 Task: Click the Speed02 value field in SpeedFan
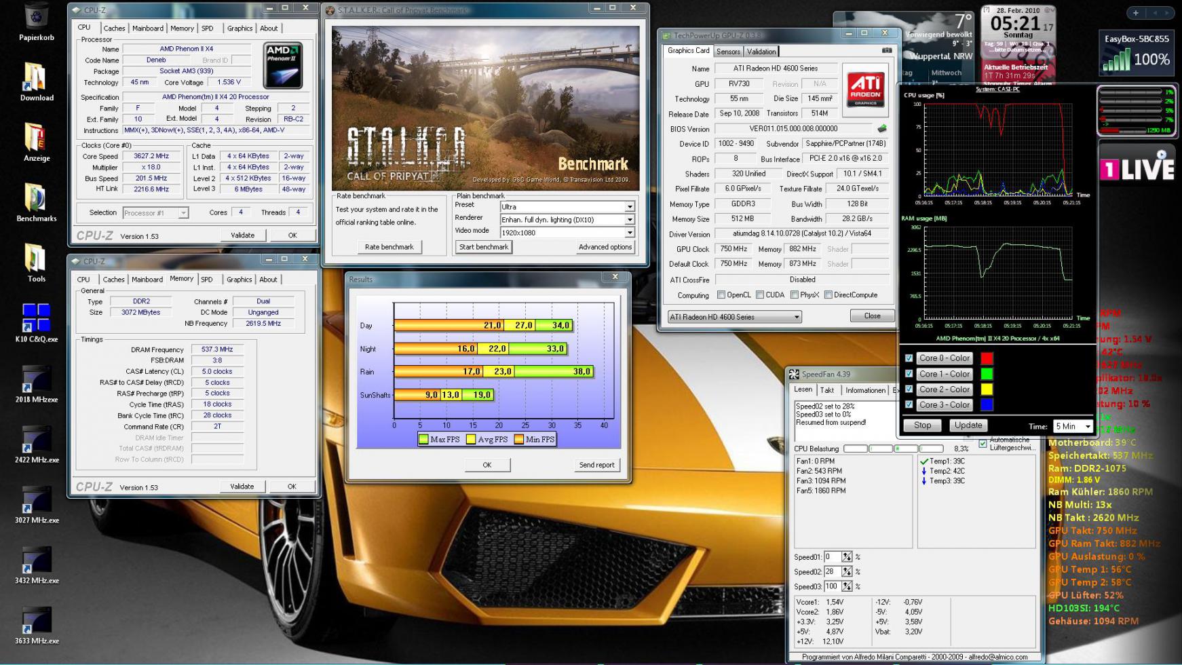(832, 572)
